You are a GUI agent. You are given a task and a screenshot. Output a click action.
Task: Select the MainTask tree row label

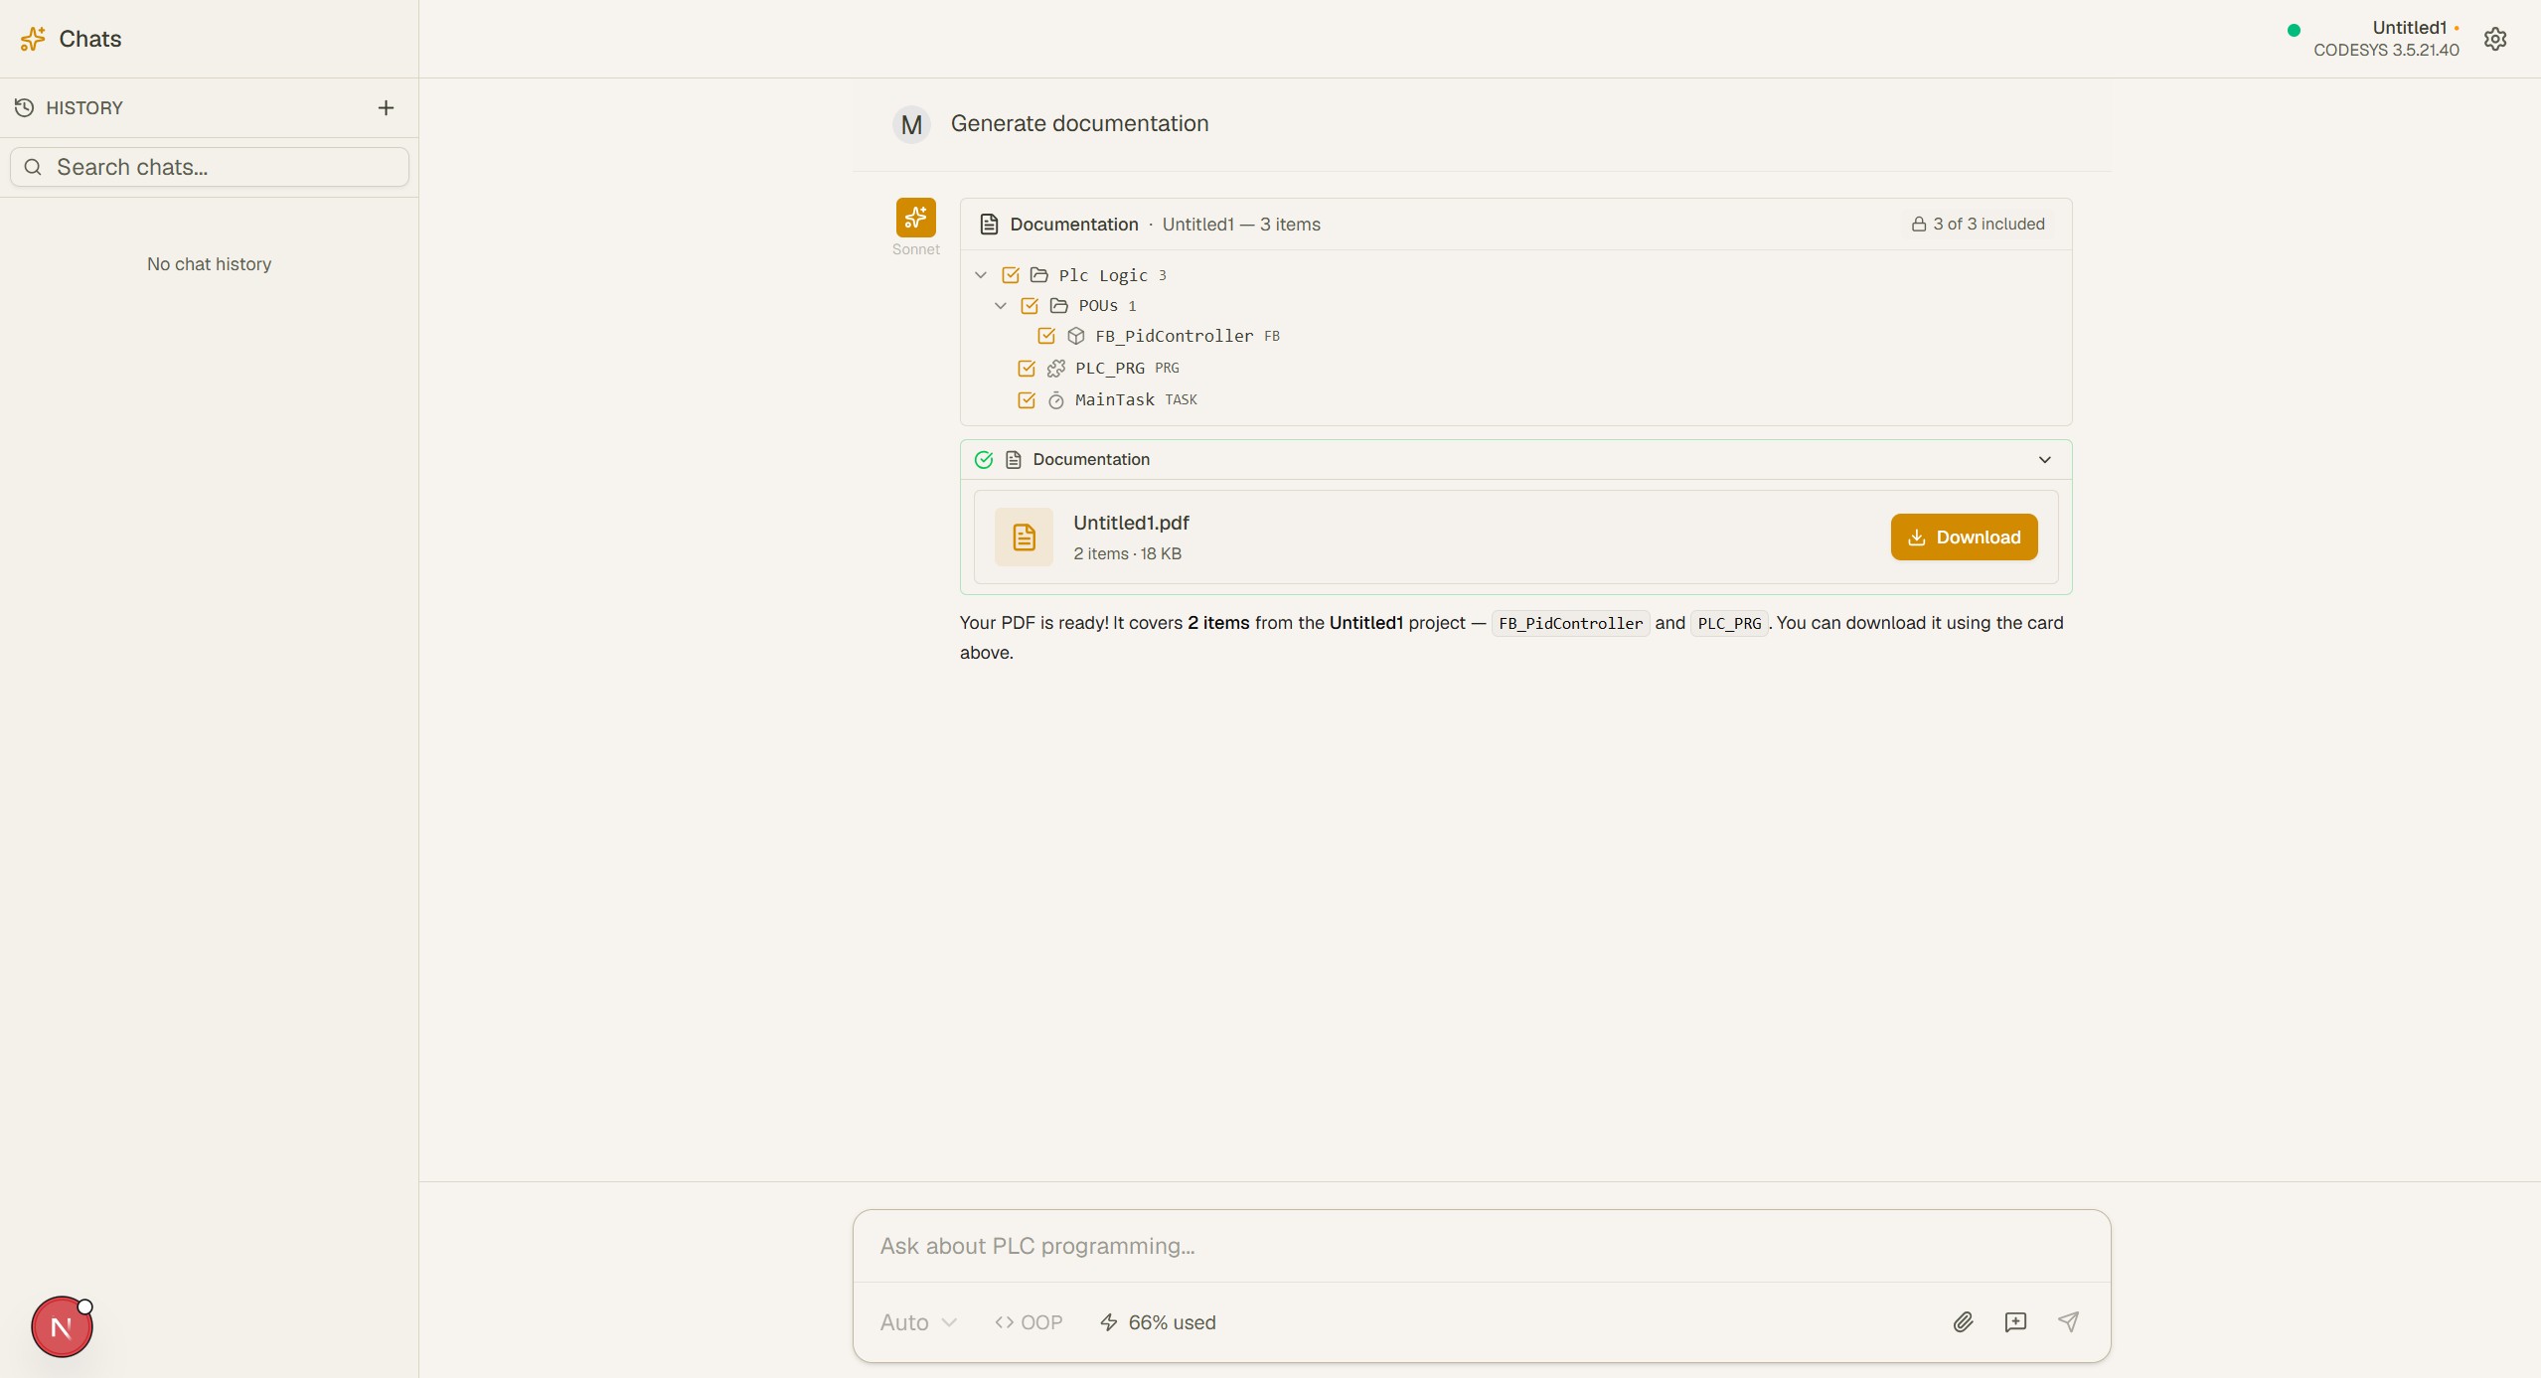click(x=1115, y=400)
